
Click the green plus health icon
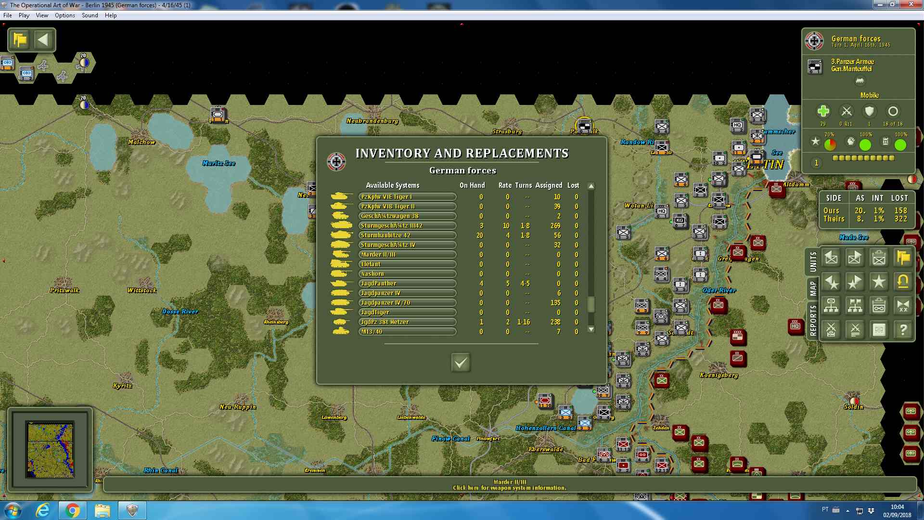(823, 111)
